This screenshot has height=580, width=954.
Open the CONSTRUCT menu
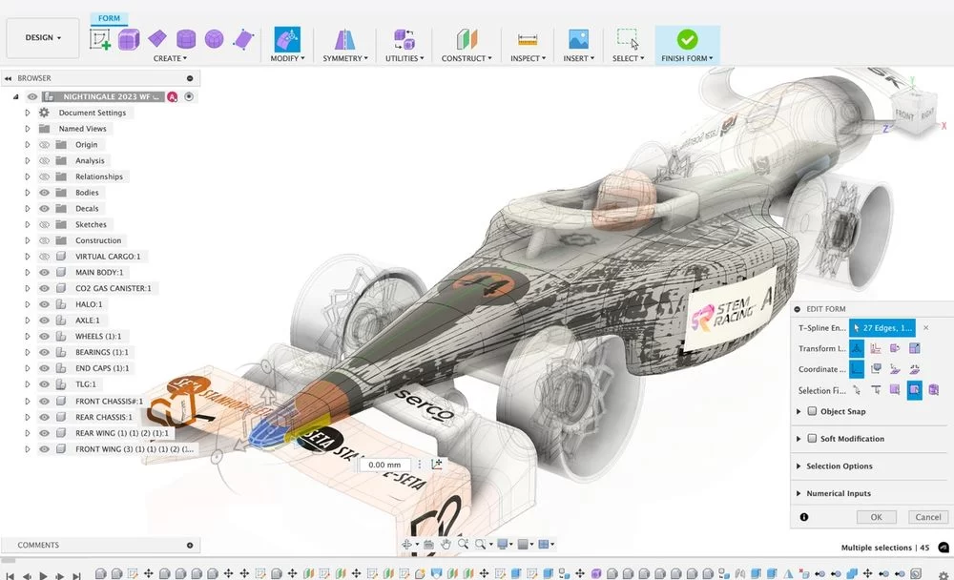(x=467, y=58)
